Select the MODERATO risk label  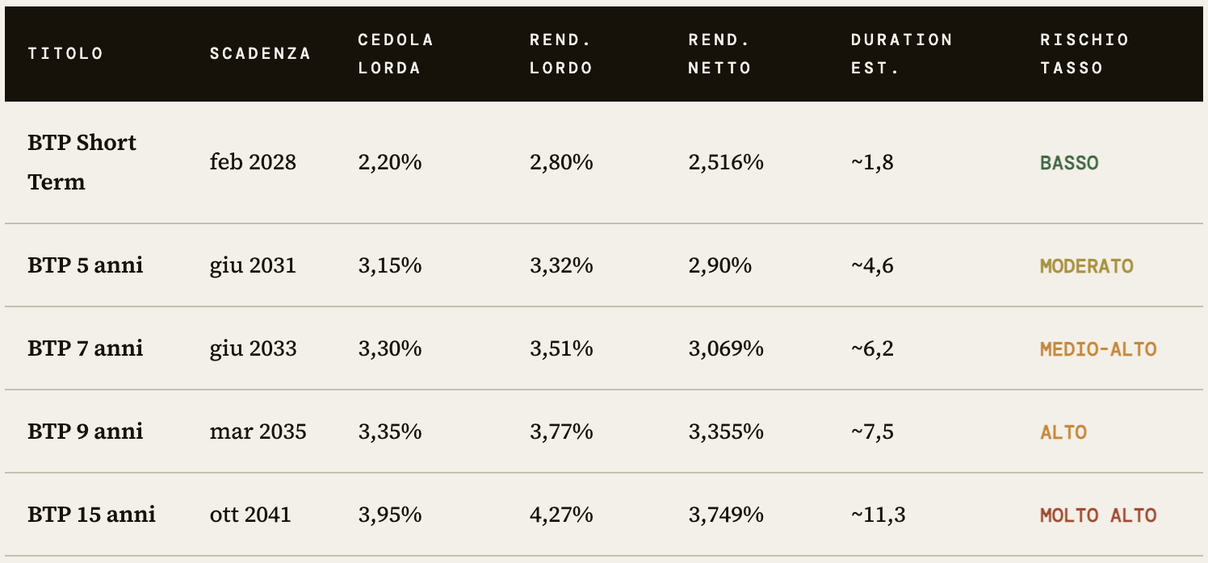pyautogui.click(x=1087, y=266)
